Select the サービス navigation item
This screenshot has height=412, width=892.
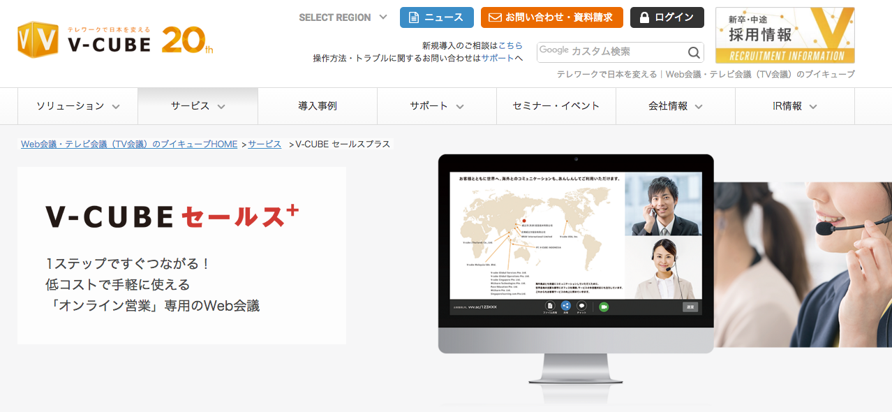198,106
